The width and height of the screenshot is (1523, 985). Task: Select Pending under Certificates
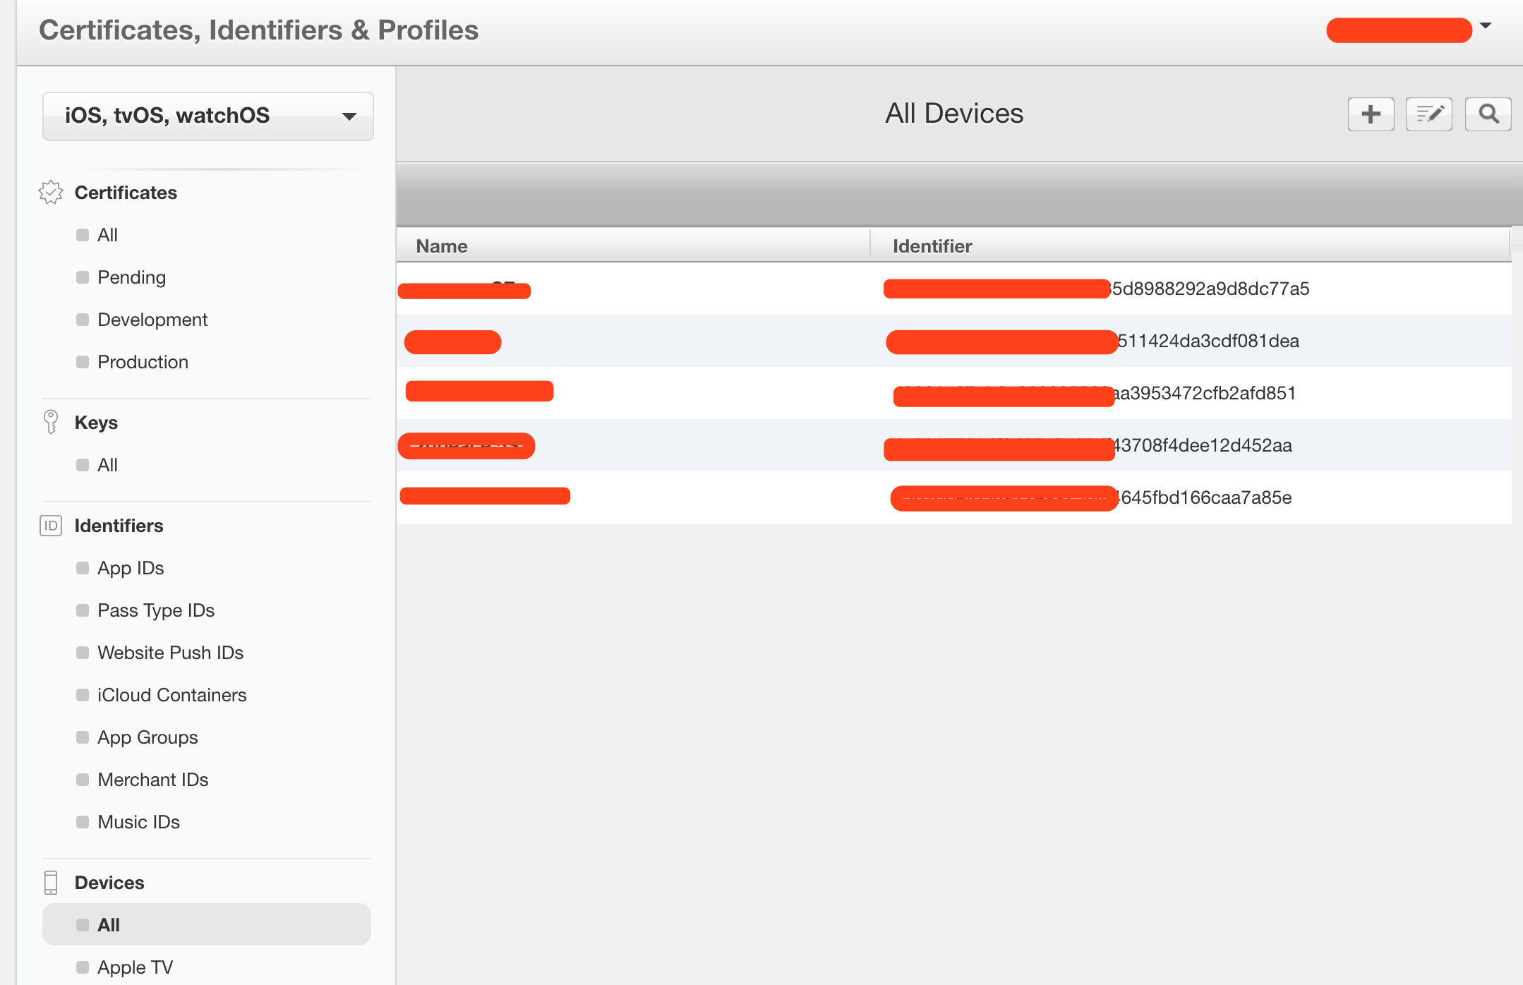click(x=131, y=277)
